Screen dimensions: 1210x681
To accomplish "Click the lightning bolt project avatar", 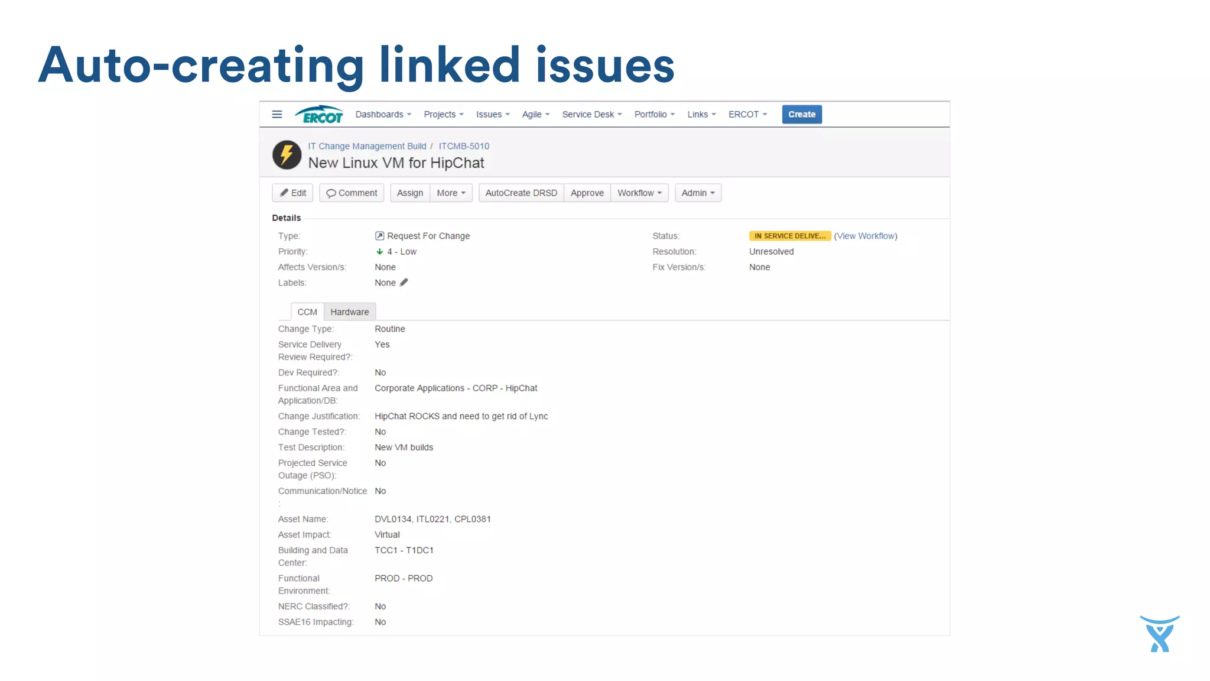I will [x=287, y=155].
